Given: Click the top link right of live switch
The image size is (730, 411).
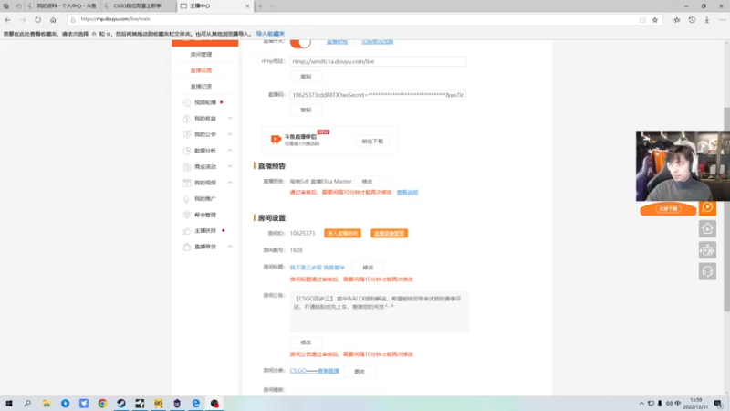Looking at the screenshot, I should (x=337, y=42).
